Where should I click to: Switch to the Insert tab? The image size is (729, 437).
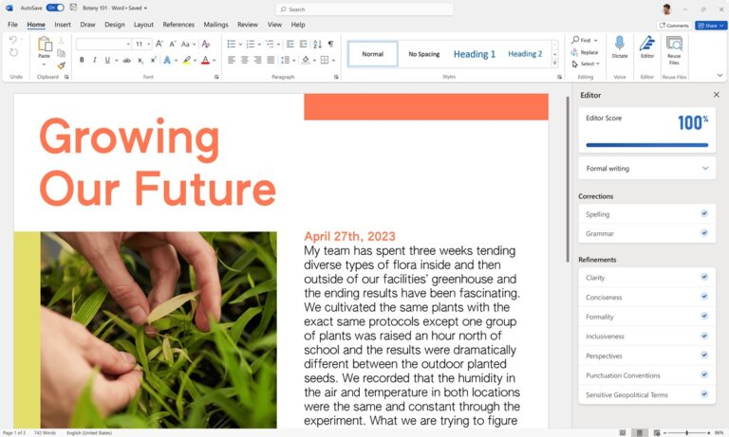click(63, 25)
